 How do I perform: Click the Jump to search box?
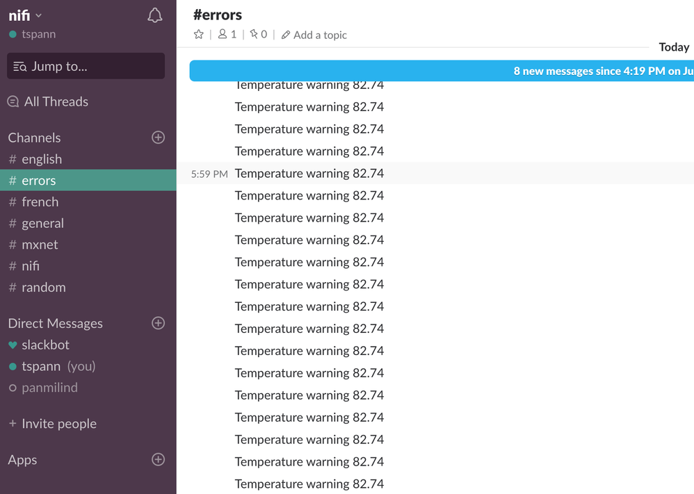click(86, 67)
